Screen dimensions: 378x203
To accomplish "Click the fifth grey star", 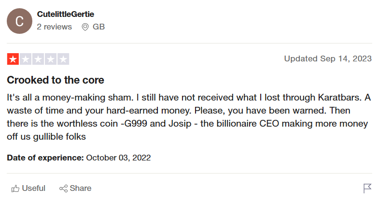I will [63, 59].
